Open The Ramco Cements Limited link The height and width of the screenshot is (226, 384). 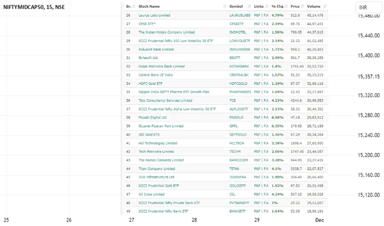[161, 160]
